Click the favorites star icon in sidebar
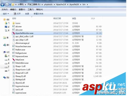 pyautogui.click(x=4, y=19)
